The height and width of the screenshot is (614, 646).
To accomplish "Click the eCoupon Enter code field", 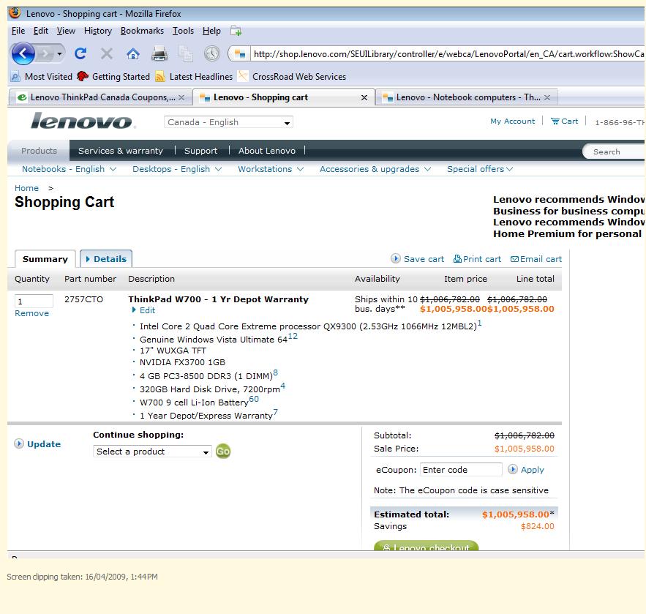I will (x=461, y=469).
